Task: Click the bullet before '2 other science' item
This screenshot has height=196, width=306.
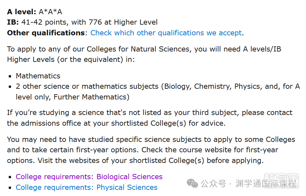Action: [x=10, y=87]
